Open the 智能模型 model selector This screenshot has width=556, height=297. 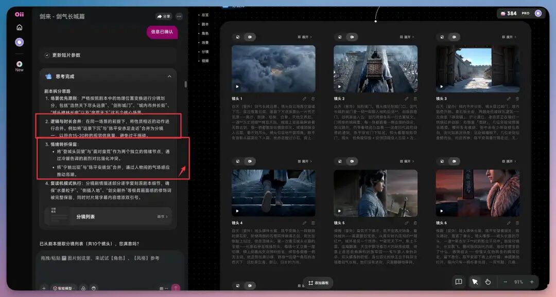coord(63,288)
